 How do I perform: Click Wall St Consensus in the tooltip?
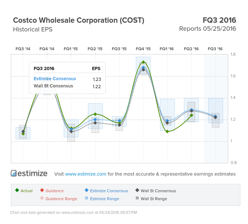(x=54, y=86)
